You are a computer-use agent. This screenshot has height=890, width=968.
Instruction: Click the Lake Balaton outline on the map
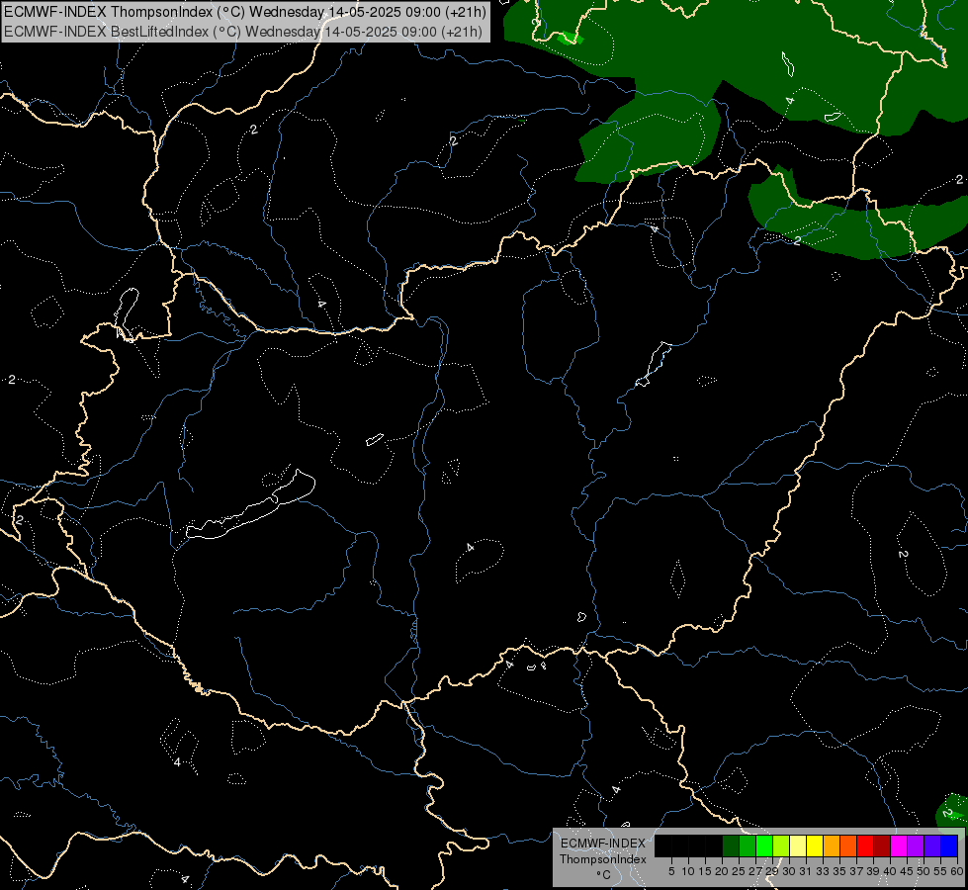point(251,504)
